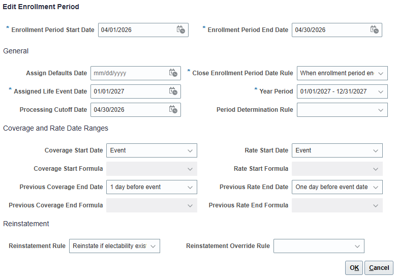This screenshot has height=277, width=397.
Task: Open the Reinstatement Override Rule dropdown
Action: pos(319,246)
